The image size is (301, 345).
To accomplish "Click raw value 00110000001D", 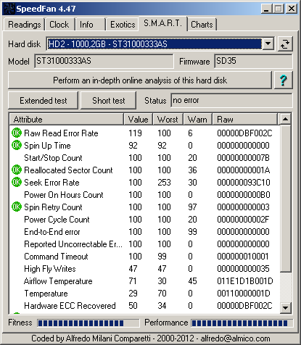I will (x=244, y=294).
